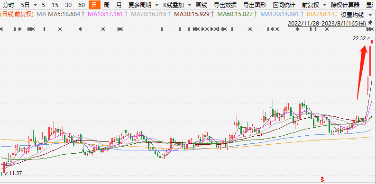The height and width of the screenshot is (184, 376).
Task: Click the 22.32 high price label
Action: pos(359,38)
